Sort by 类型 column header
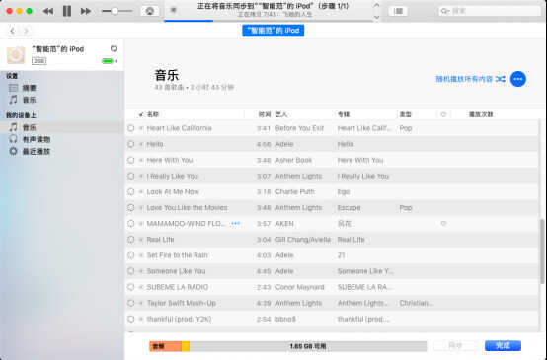Viewport: 547px width, 360px height. pos(406,114)
